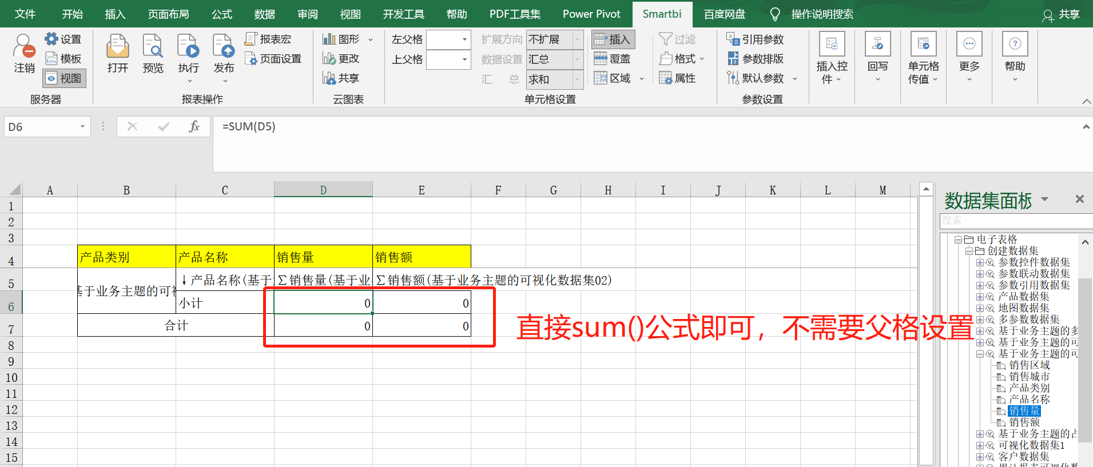Toggle the 插入 insert mode button

[613, 39]
